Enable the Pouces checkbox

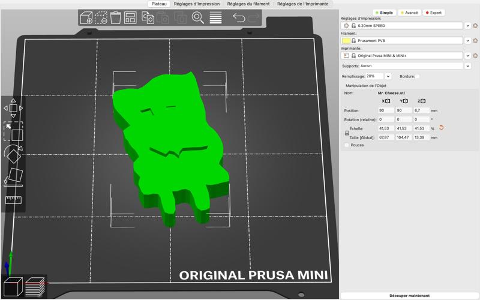347,145
